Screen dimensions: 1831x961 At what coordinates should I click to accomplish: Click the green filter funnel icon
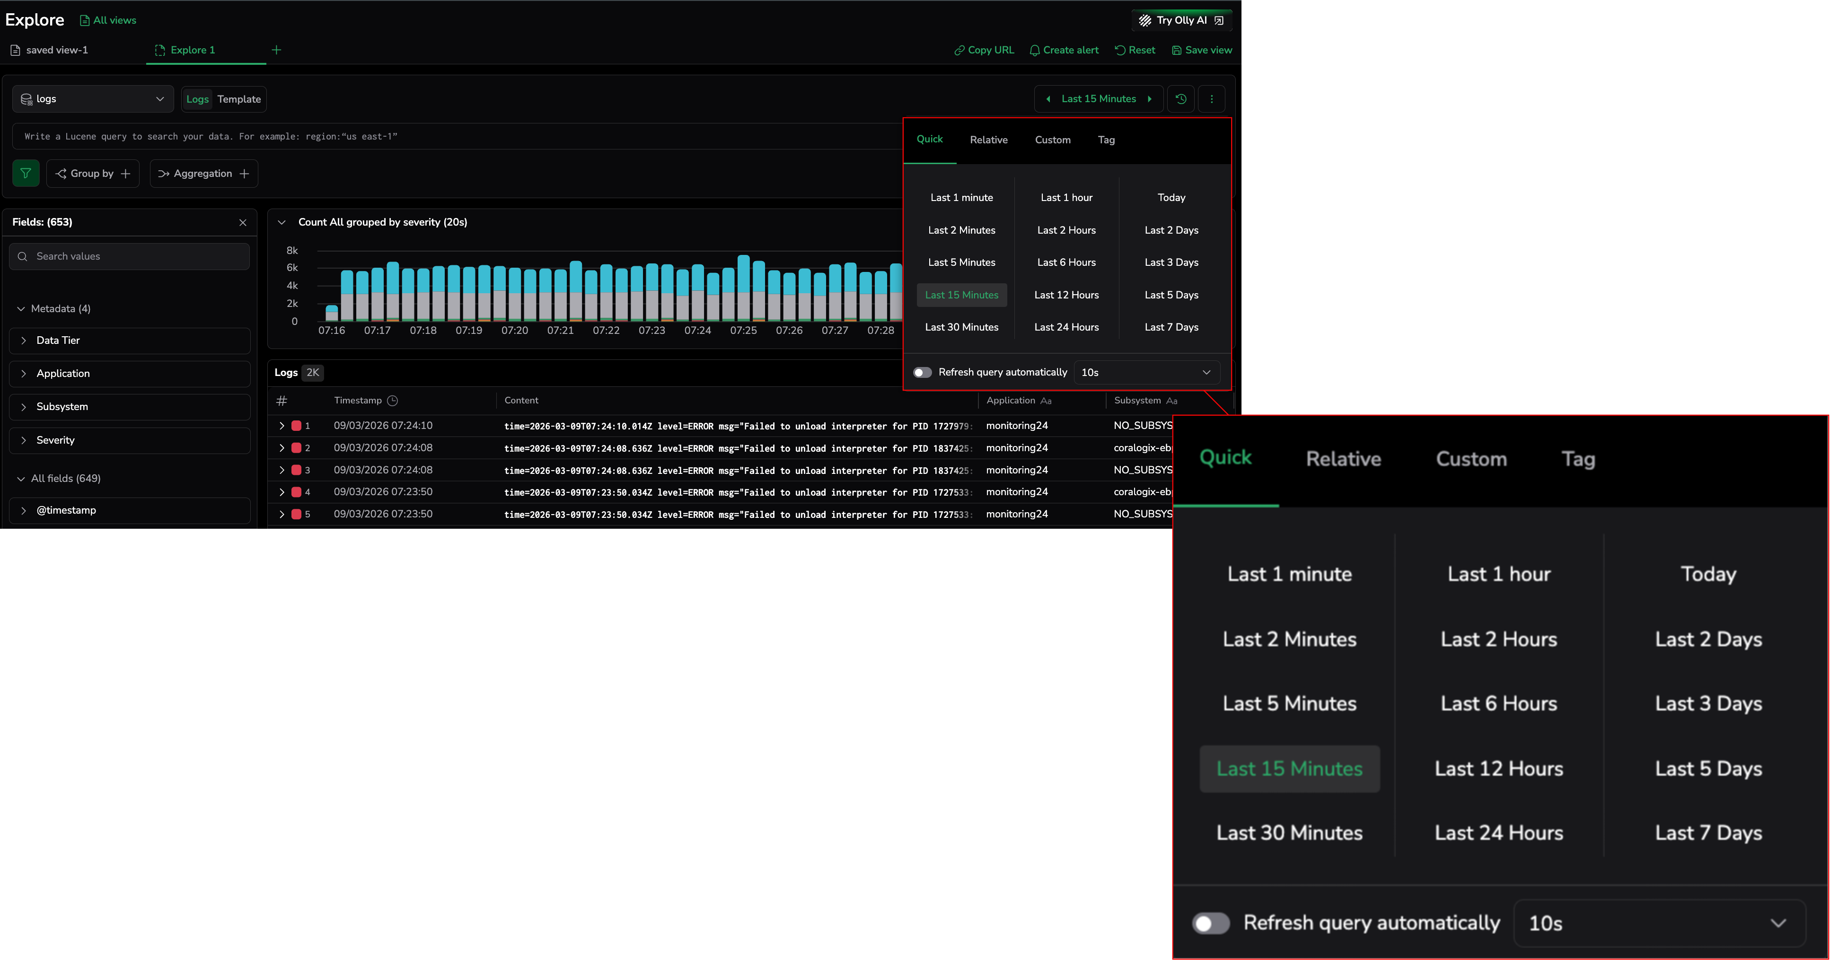pyautogui.click(x=26, y=173)
